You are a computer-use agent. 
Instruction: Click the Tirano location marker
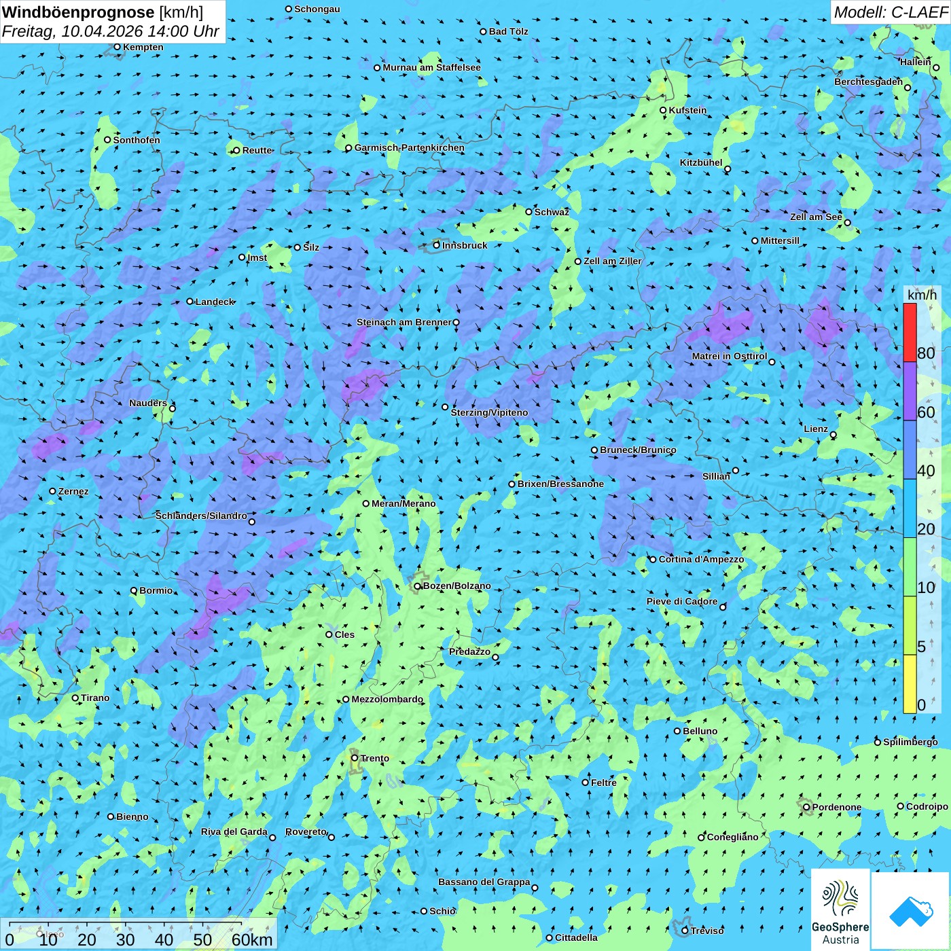(x=75, y=698)
